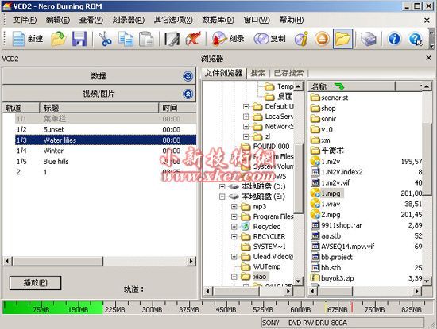The height and width of the screenshot is (329, 437).
Task: Click the Play button below the track list
Action: tap(35, 283)
